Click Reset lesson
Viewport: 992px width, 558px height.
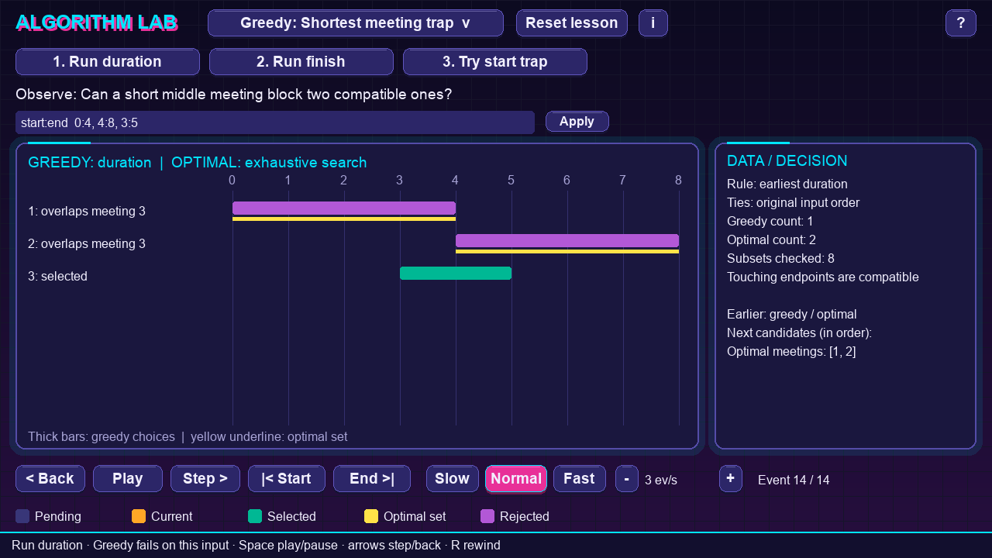point(571,23)
